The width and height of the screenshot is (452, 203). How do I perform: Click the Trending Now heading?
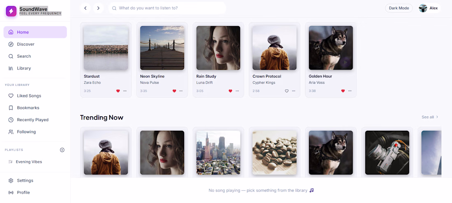pyautogui.click(x=101, y=118)
